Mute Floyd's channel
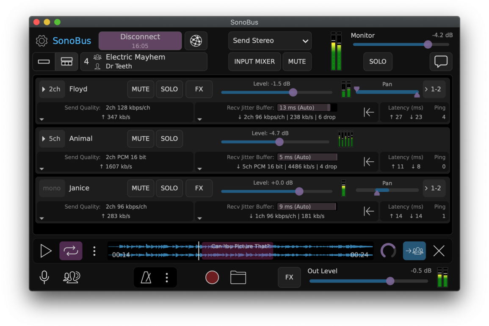This screenshot has width=489, height=326. tap(140, 89)
